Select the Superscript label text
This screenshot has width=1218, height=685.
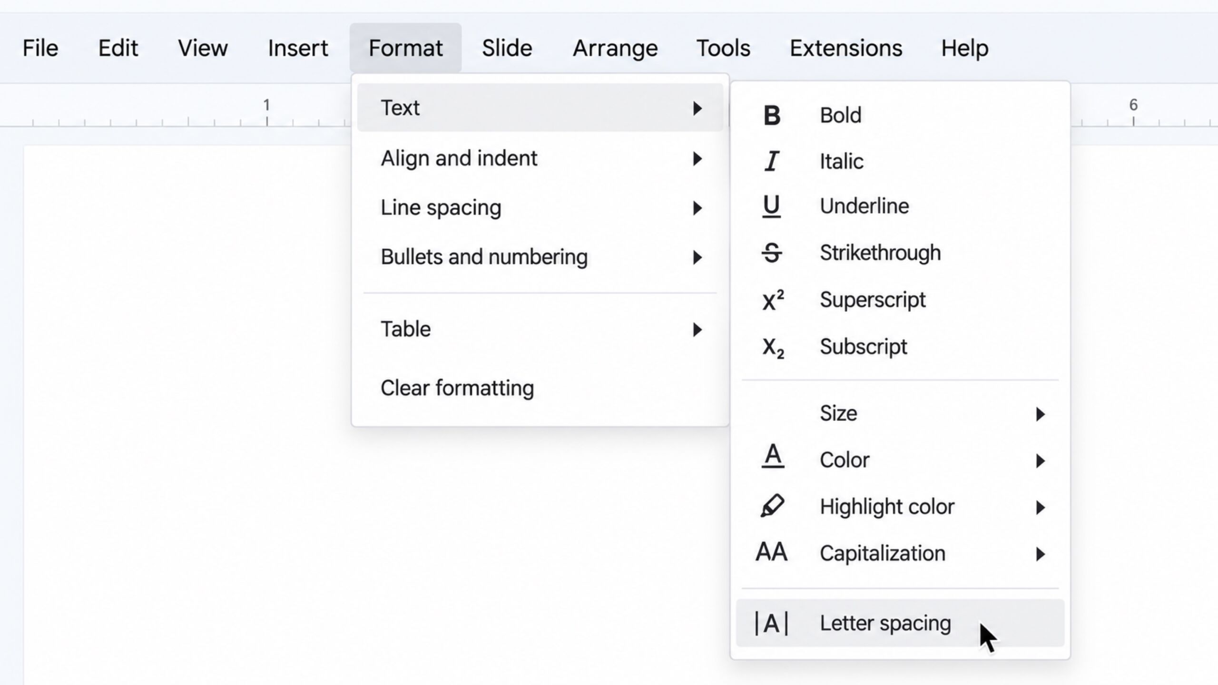(x=873, y=300)
